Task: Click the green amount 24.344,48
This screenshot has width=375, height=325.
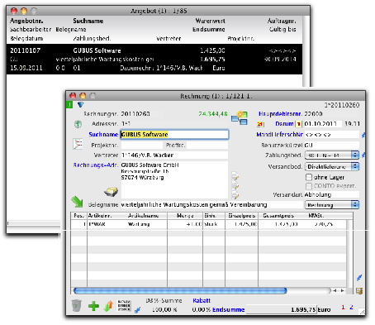Action: pyautogui.click(x=213, y=114)
